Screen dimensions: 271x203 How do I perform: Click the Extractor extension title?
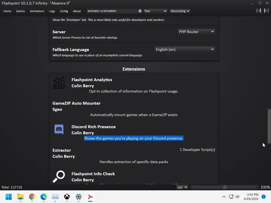click(x=62, y=150)
